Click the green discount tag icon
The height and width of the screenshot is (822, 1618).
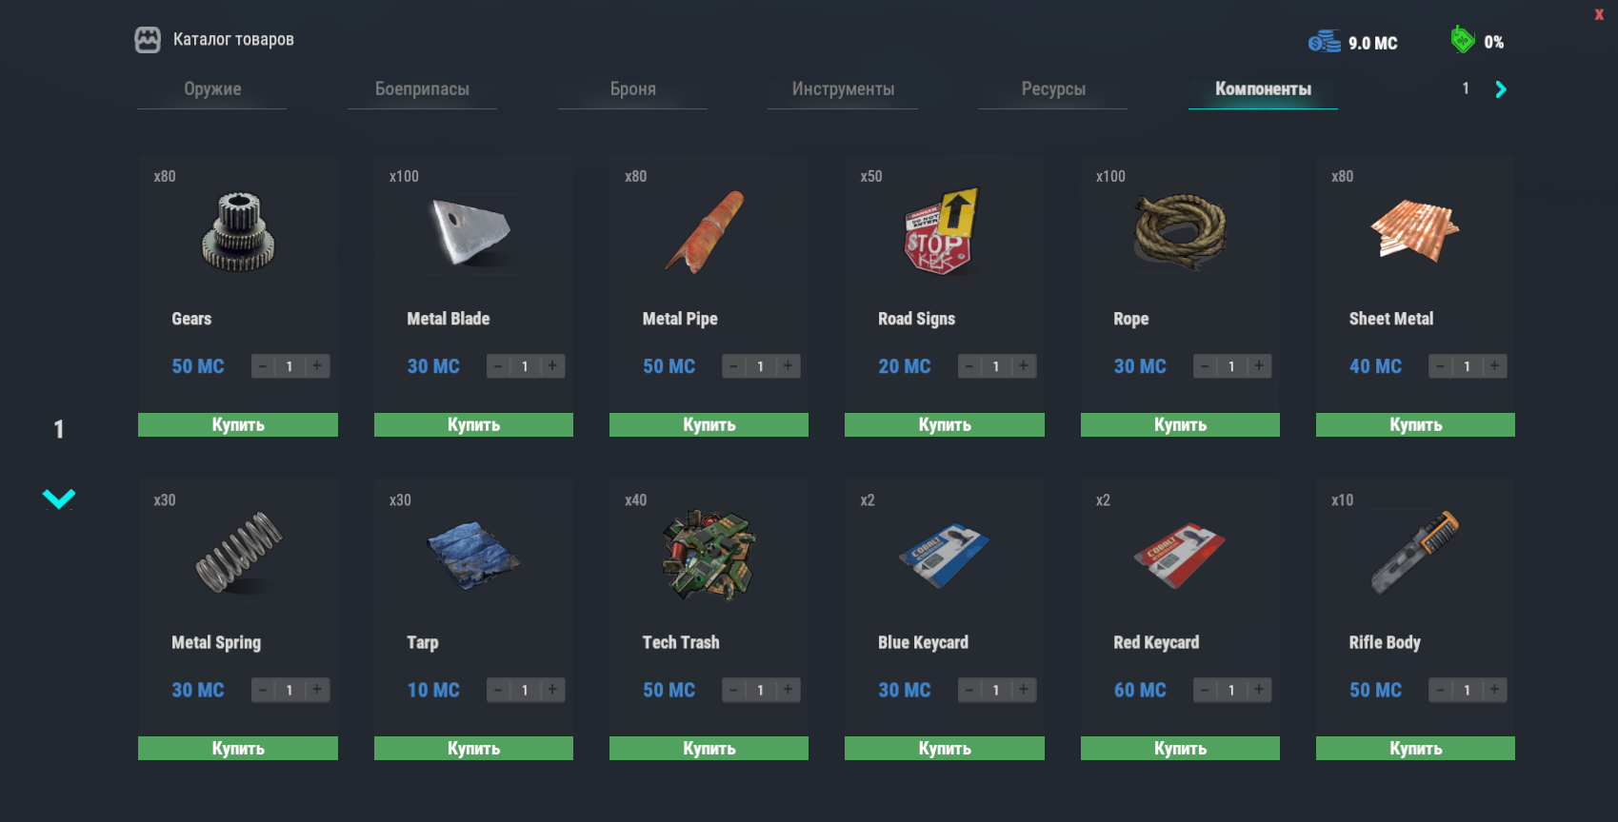[1462, 40]
